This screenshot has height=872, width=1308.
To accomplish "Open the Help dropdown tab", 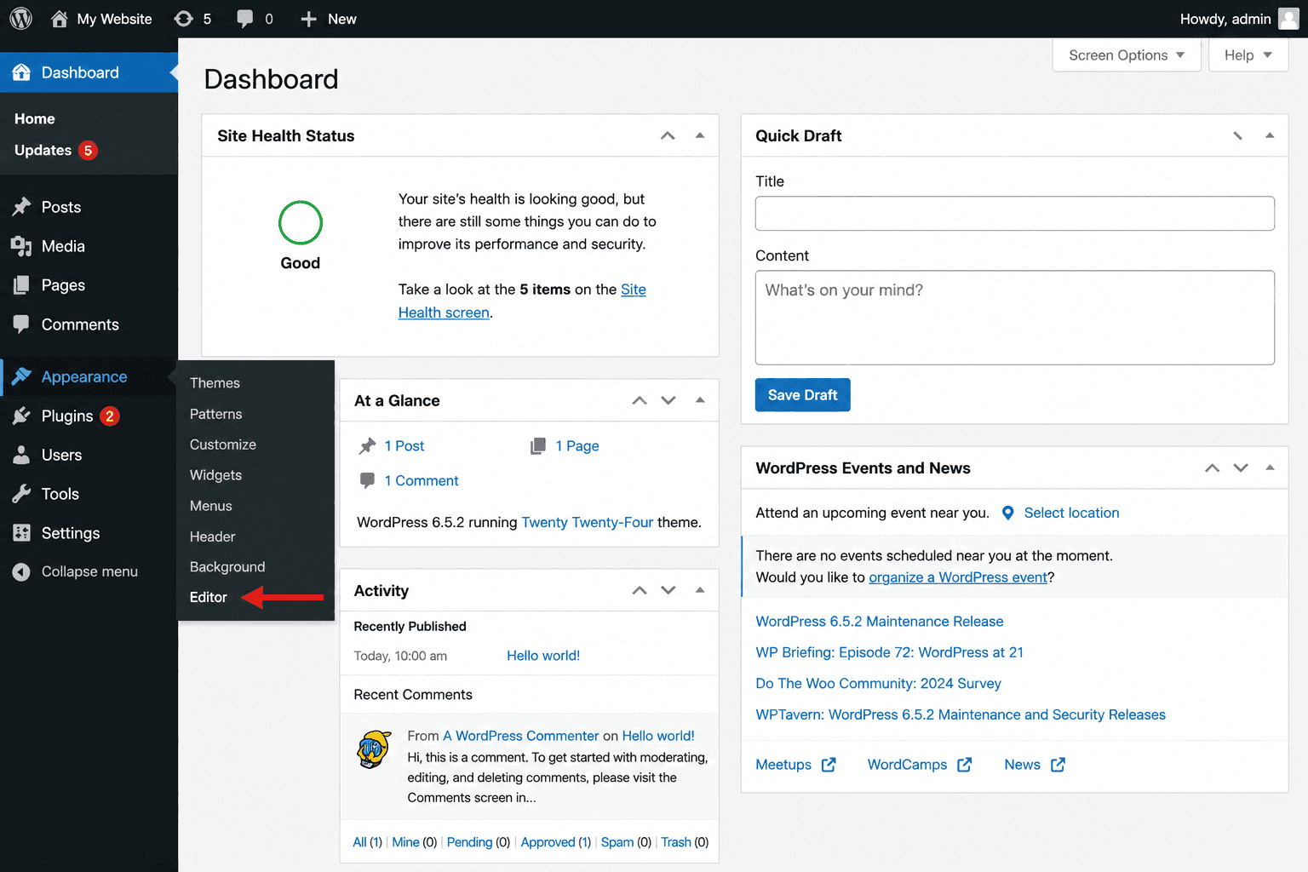I will [1248, 55].
